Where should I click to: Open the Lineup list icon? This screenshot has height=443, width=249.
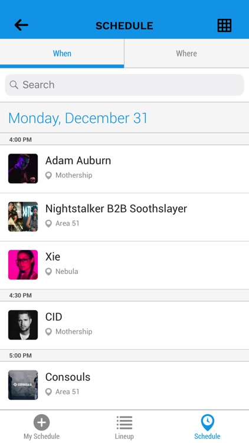pos(125,422)
